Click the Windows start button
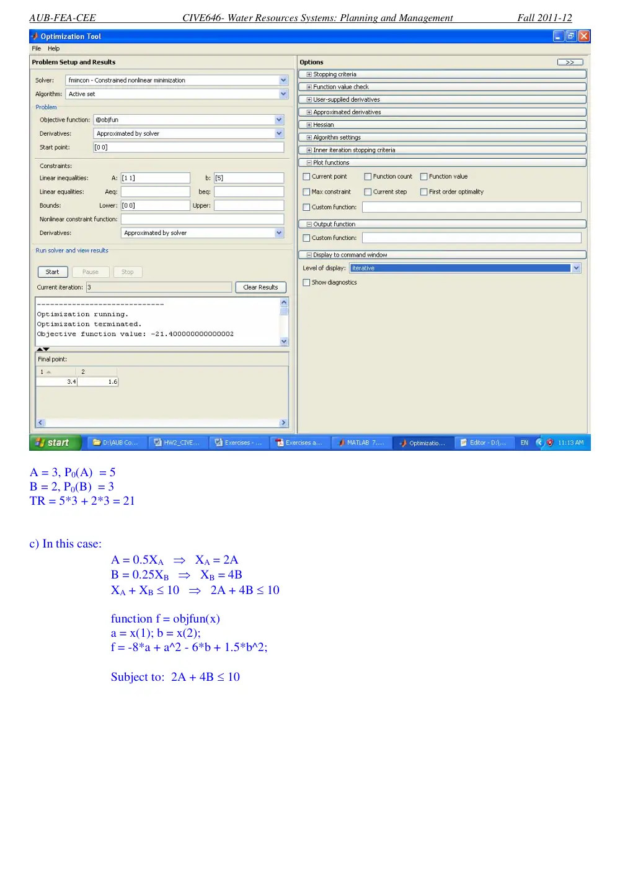The image size is (620, 878). point(56,443)
